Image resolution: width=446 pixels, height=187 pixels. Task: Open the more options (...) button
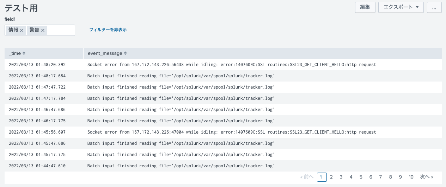[x=434, y=7]
